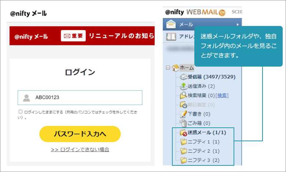Screen dimensions: 286x172
Task: Select the ニフティ 3 (2) folder
Action: (x=203, y=160)
